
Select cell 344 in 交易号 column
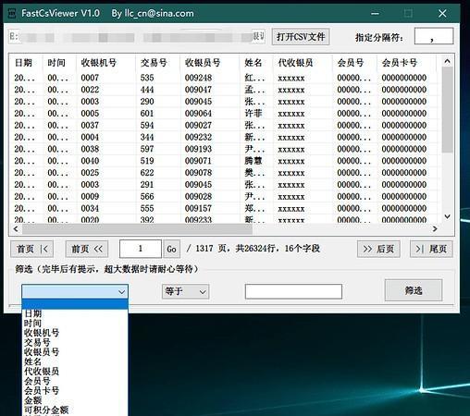(x=147, y=137)
